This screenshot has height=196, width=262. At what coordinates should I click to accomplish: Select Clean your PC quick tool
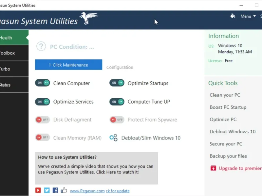coord(225,95)
